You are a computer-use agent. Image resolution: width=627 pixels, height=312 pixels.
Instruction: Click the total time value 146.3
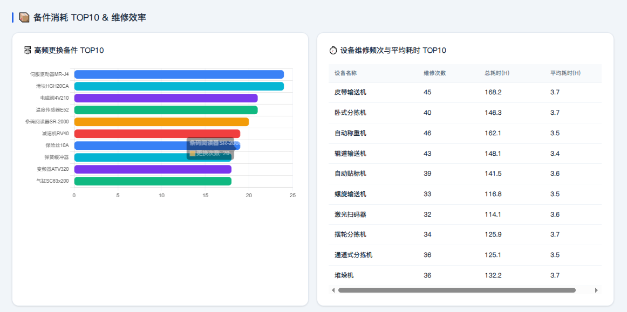493,113
